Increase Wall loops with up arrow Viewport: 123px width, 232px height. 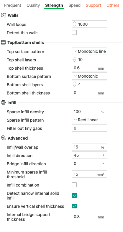point(75,23)
